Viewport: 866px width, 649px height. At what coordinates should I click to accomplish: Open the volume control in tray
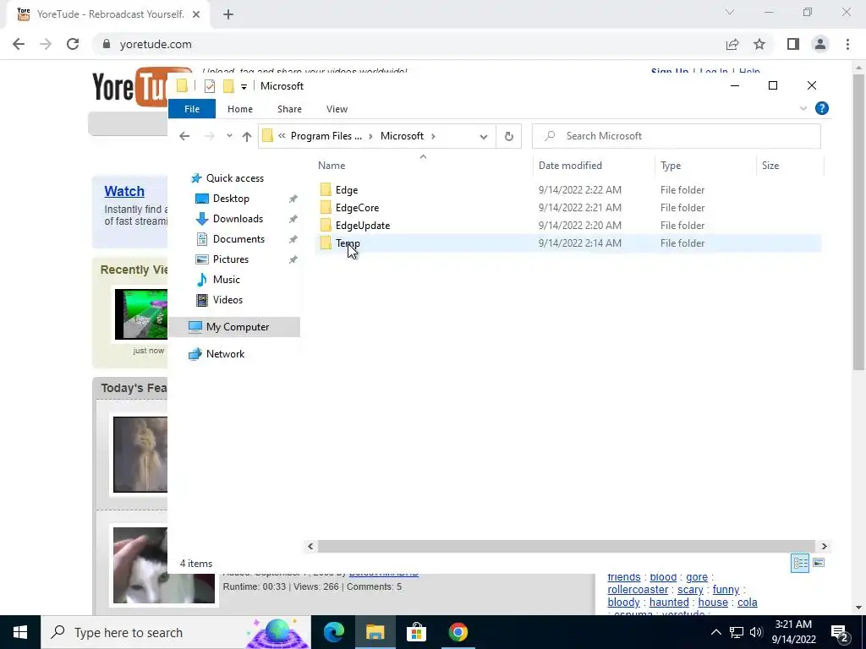coord(756,632)
